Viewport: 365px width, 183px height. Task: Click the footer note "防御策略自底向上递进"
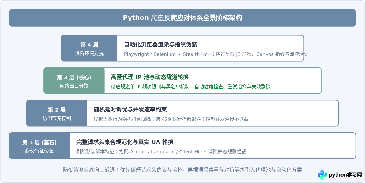pos(182,170)
